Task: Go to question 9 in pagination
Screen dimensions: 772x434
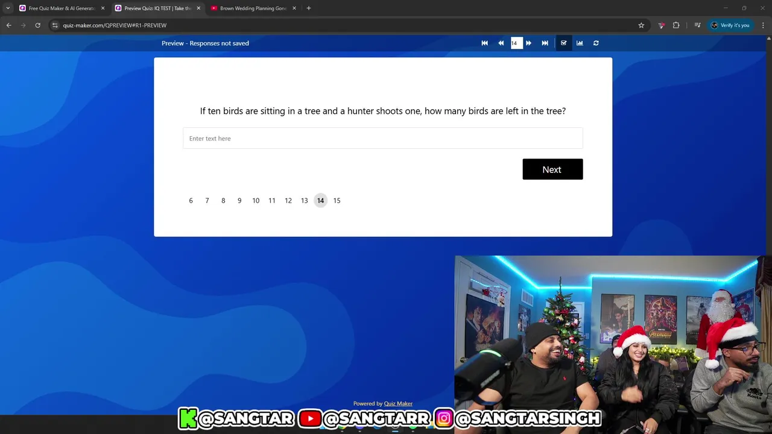Action: click(239, 201)
